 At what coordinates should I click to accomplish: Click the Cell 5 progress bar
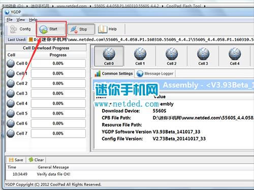58,113
